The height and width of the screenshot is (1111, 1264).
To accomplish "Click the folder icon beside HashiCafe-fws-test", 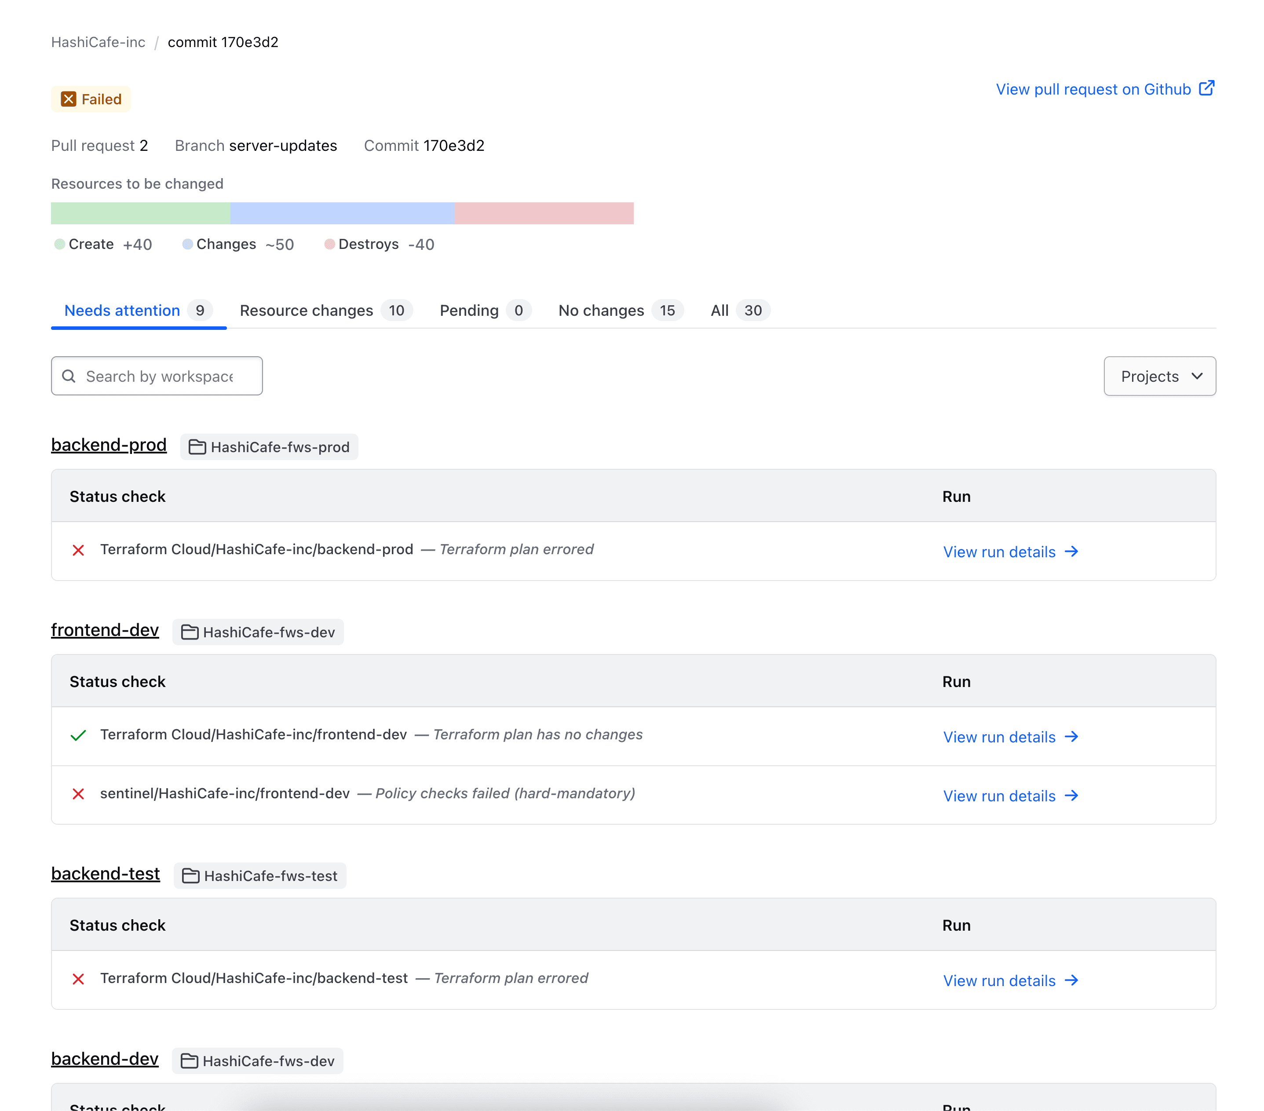I will point(190,875).
